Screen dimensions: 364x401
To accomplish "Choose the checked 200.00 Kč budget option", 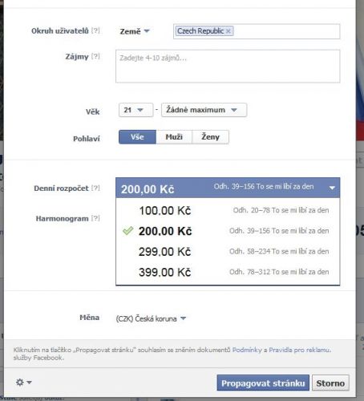I will (228, 231).
